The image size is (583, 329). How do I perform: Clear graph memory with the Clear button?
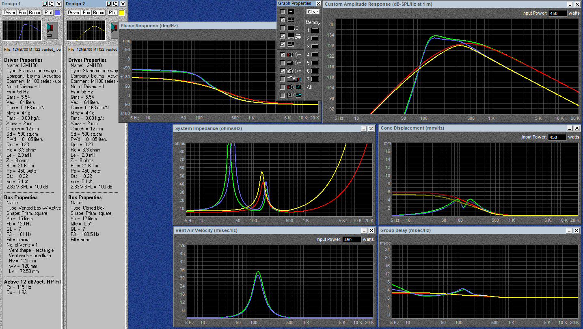coord(313,12)
